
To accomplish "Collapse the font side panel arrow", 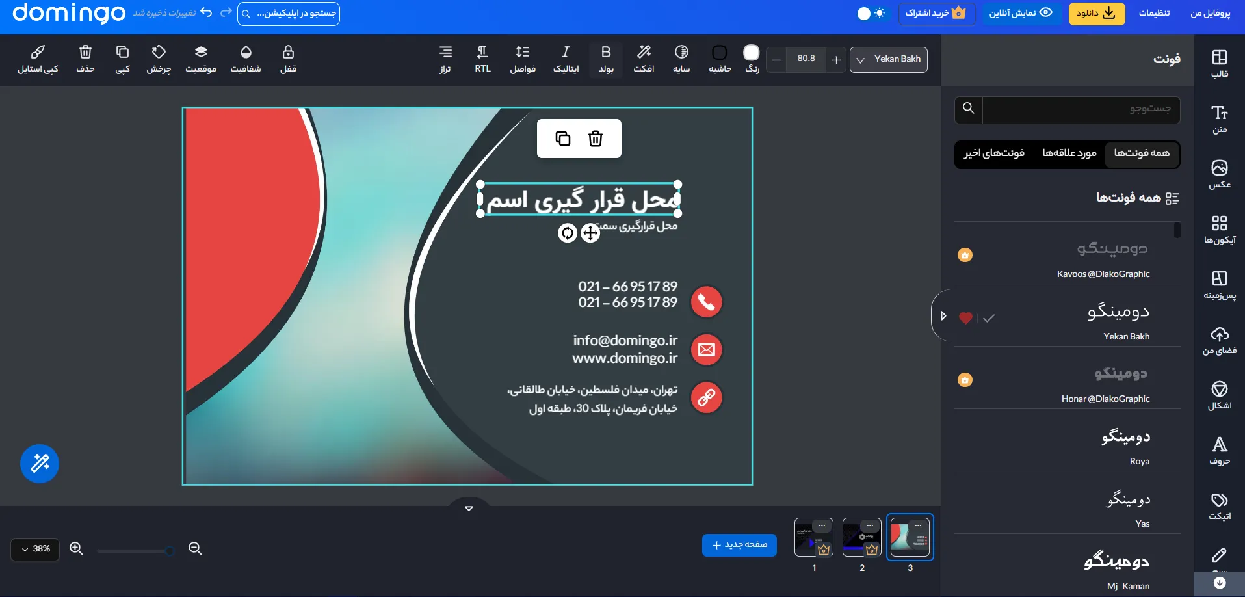I will pos(943,315).
